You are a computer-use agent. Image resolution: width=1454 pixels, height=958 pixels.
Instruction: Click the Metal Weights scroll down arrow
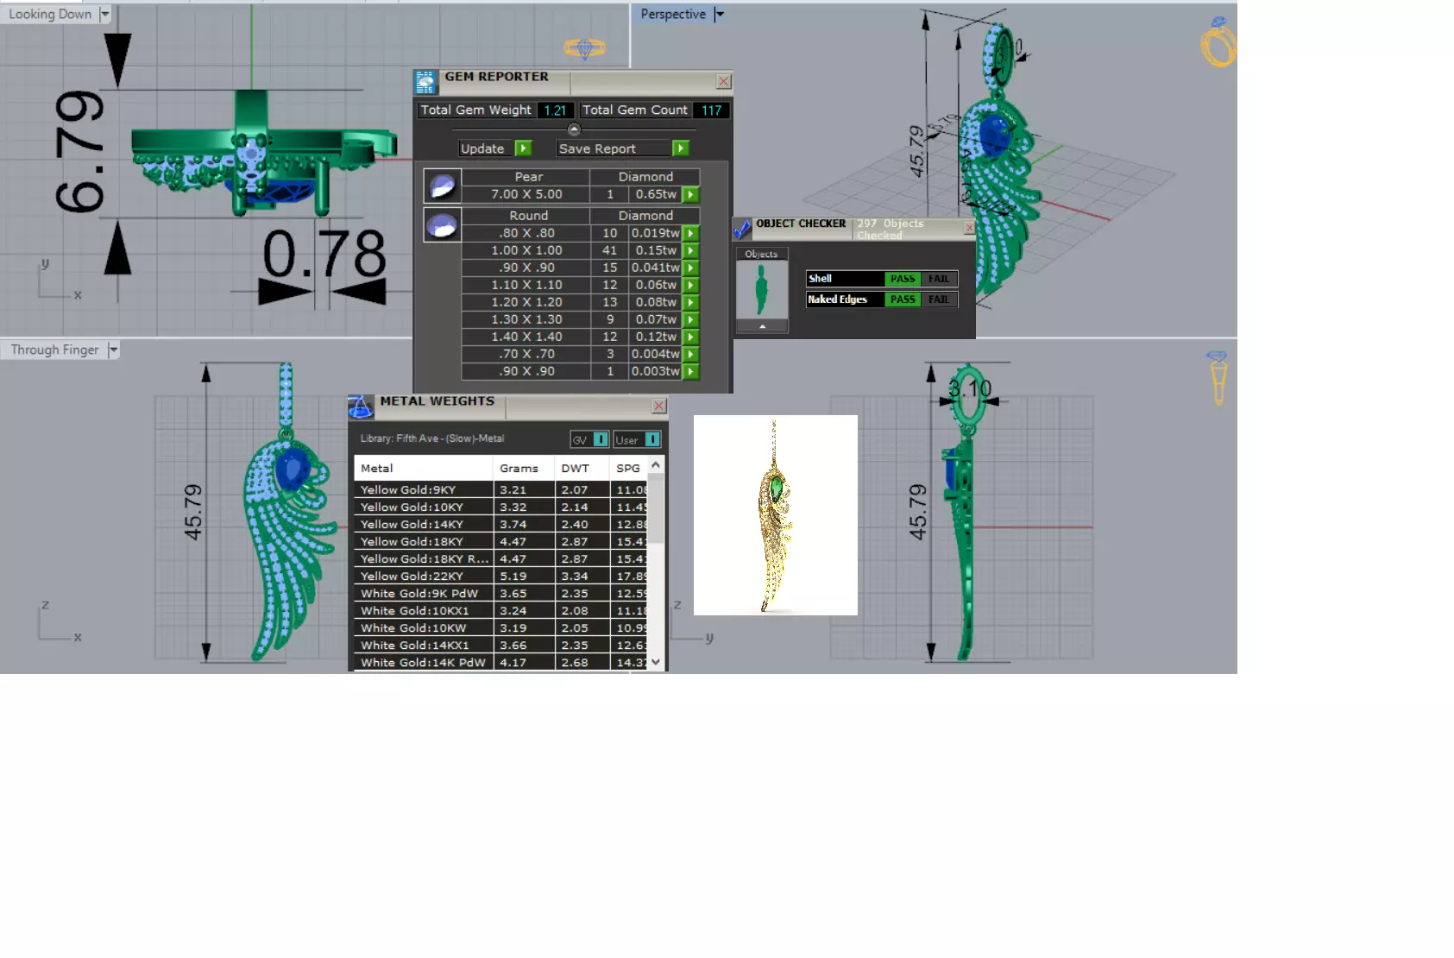[656, 662]
